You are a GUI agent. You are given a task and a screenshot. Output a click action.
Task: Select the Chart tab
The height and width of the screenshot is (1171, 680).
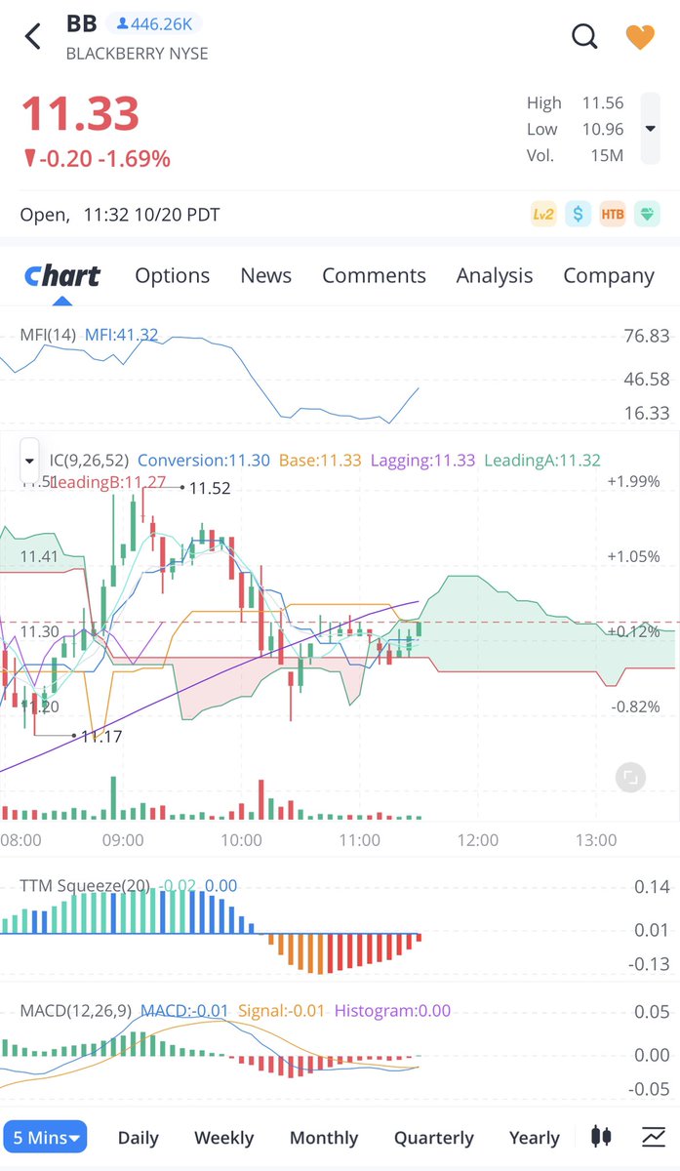point(62,276)
